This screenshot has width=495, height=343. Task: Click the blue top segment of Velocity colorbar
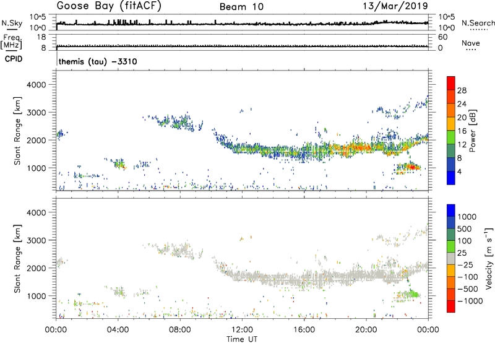[451, 211]
